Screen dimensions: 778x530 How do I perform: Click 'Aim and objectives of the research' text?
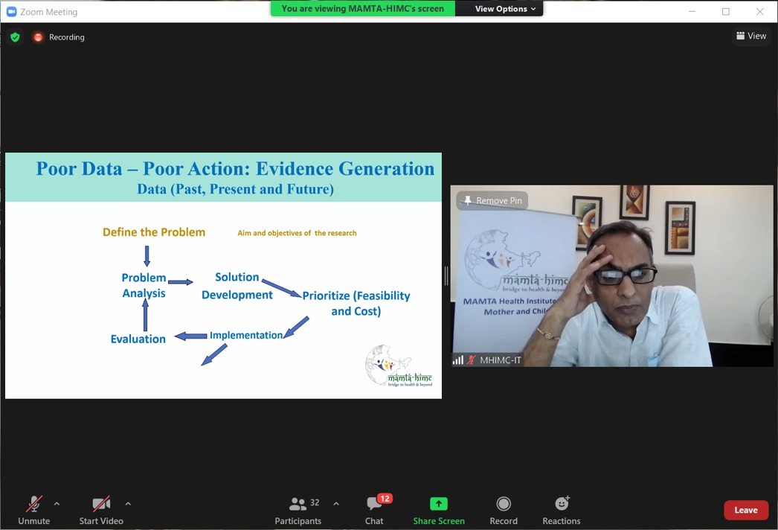coord(297,233)
